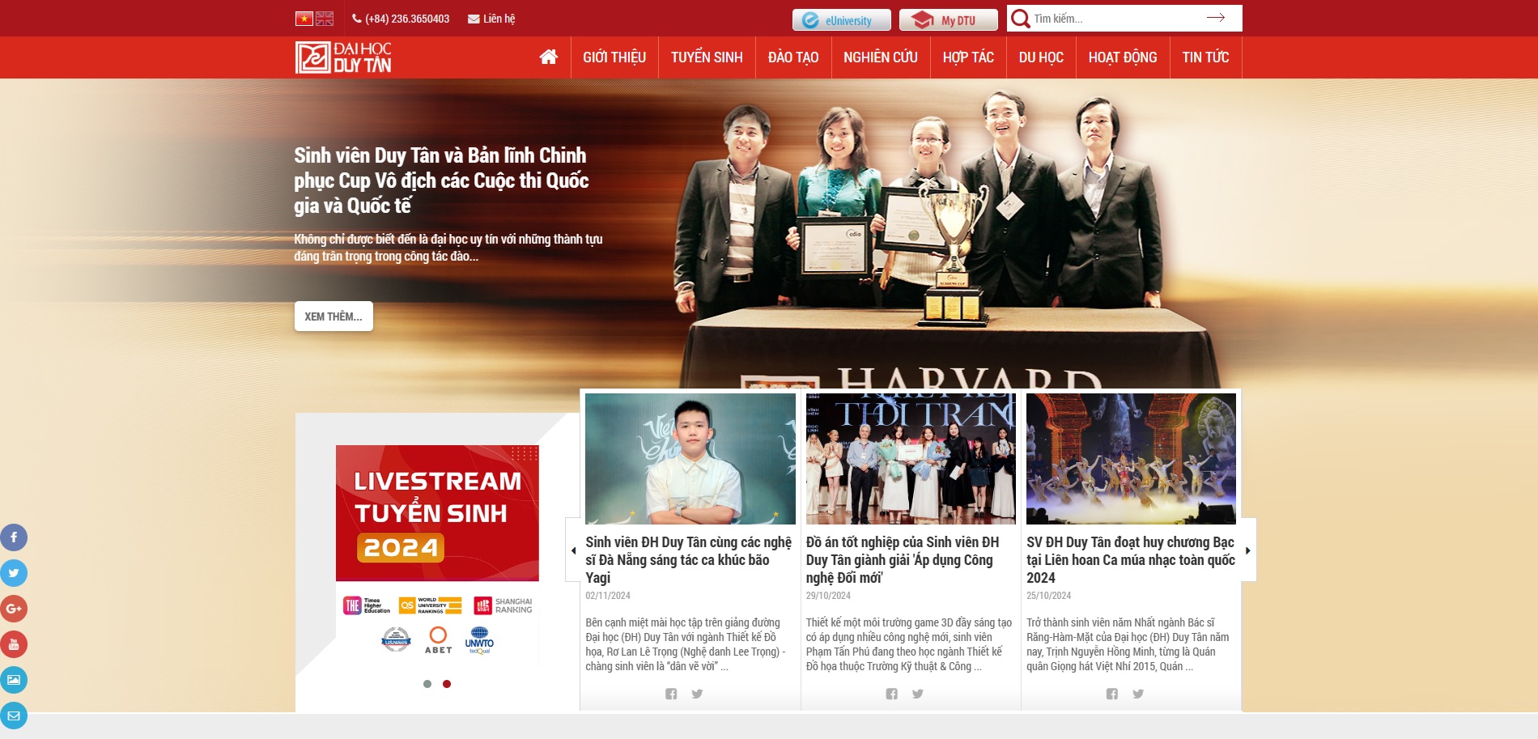Screen dimensions: 1538x739
Task: Click the U.S. News badge logo
Action: click(396, 639)
